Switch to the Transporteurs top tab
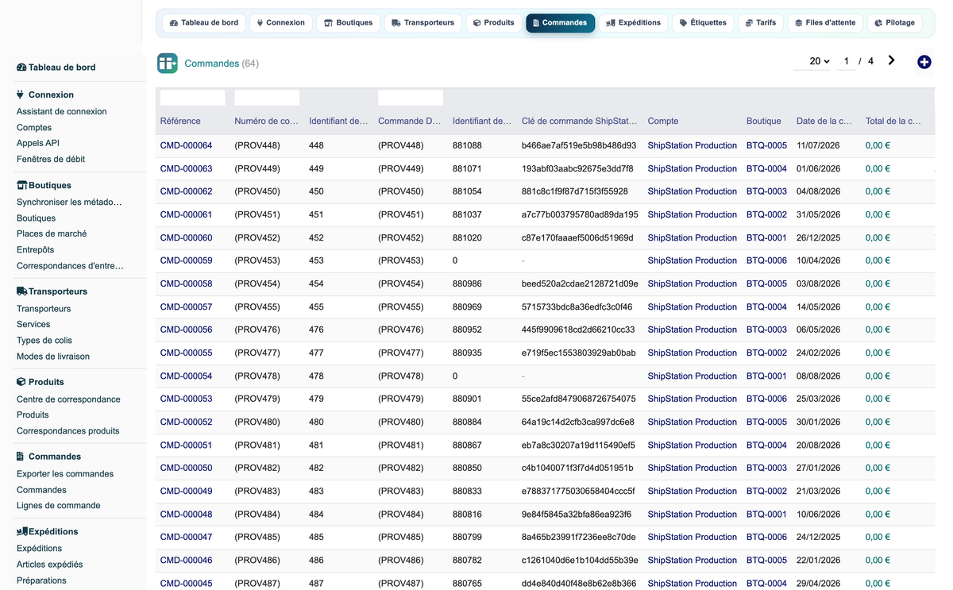Viewport: 953px width, 590px height. pos(422,23)
